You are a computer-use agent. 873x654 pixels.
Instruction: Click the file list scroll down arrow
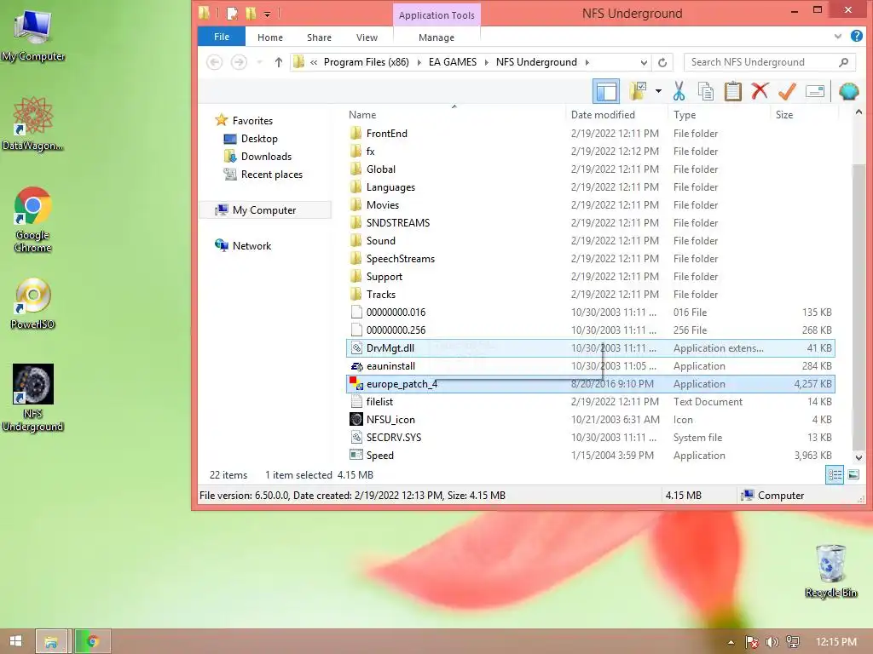[x=859, y=457]
